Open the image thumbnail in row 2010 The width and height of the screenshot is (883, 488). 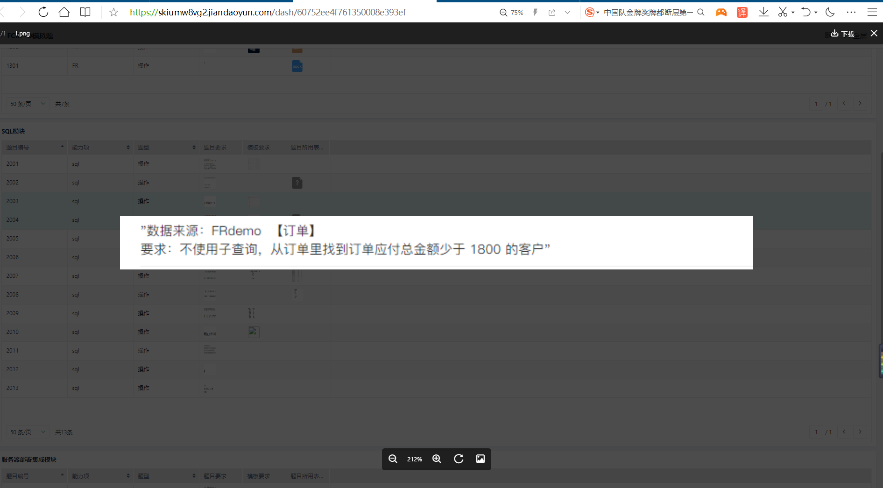[254, 332]
